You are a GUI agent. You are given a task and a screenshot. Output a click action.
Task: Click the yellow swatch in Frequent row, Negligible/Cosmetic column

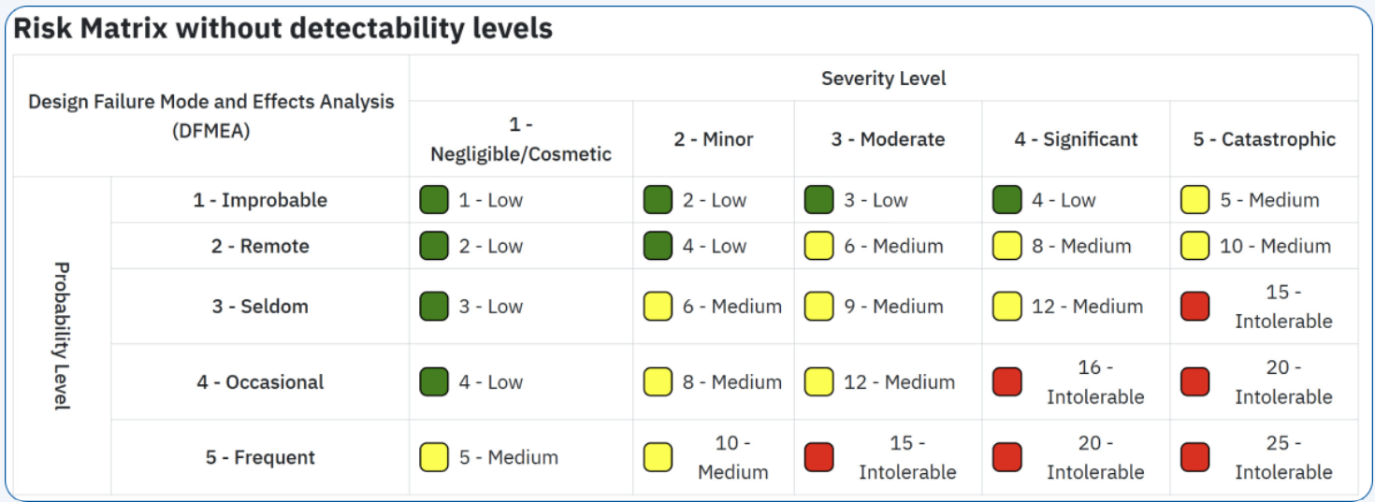434,457
